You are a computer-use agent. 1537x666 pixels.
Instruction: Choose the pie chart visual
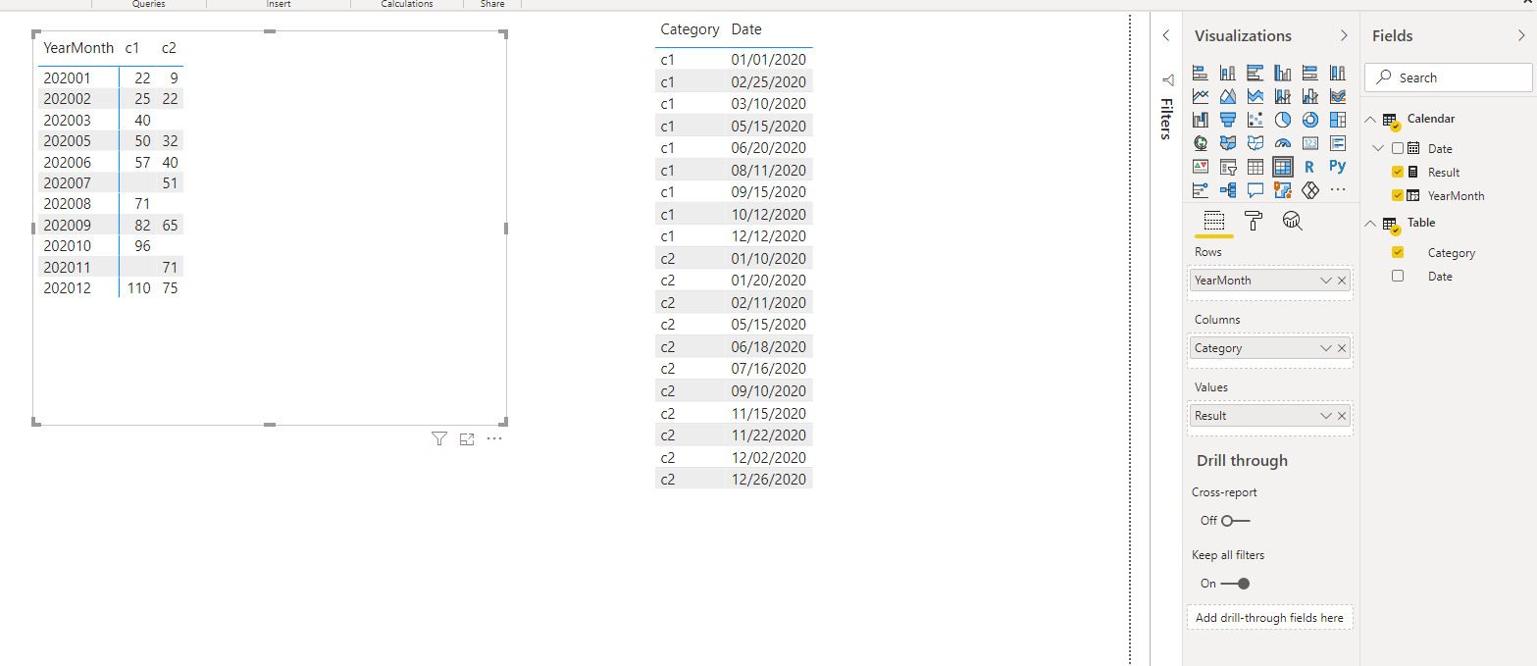(1283, 120)
